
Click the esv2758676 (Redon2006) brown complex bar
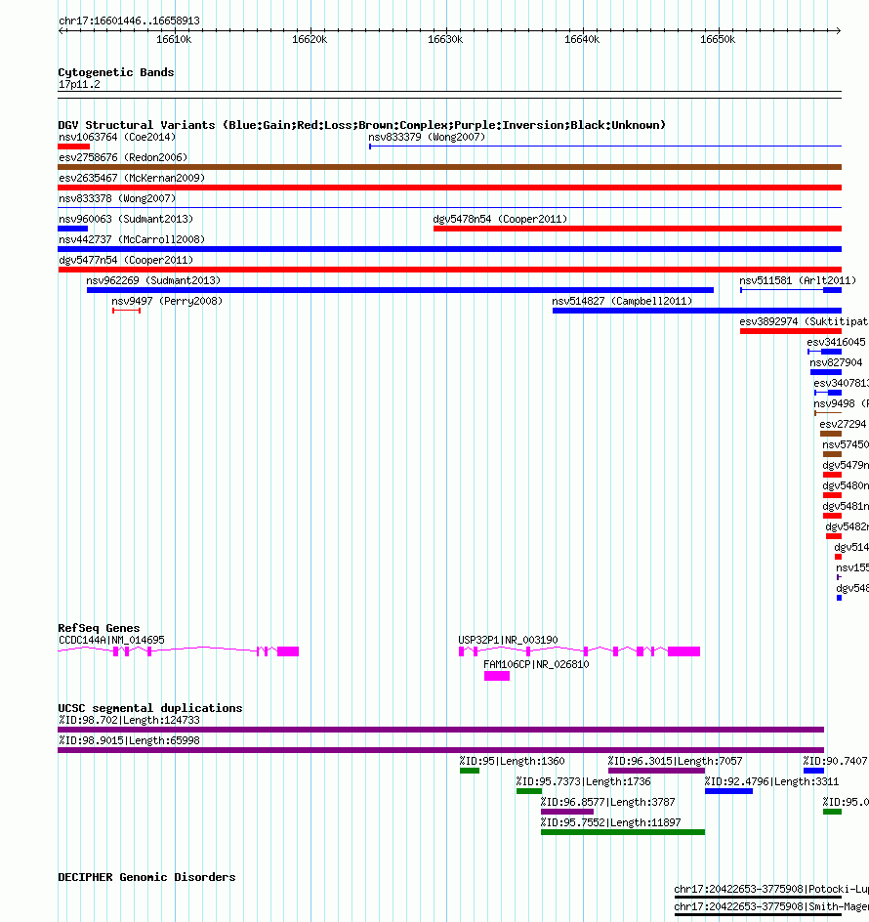450,167
